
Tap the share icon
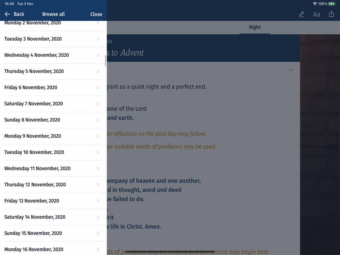click(x=331, y=14)
